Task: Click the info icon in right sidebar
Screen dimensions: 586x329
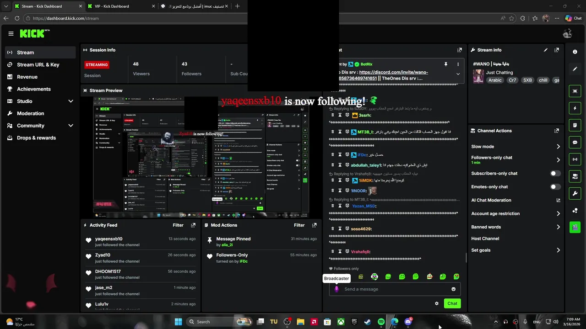Action: coord(575,52)
